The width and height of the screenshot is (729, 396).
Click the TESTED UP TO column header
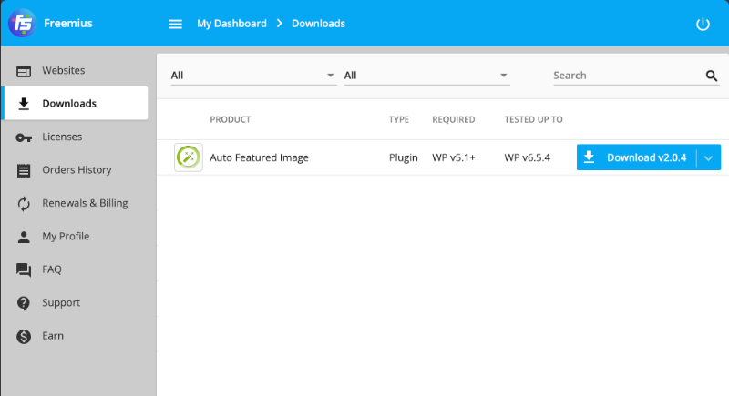(533, 120)
